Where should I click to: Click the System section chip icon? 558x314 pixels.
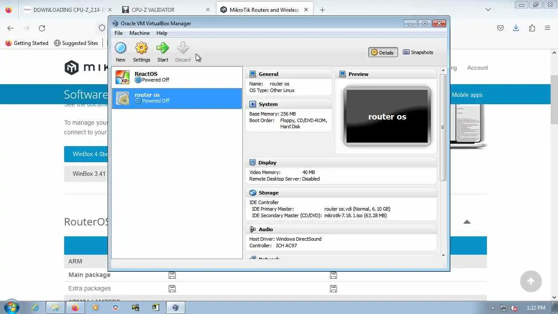tap(252, 104)
